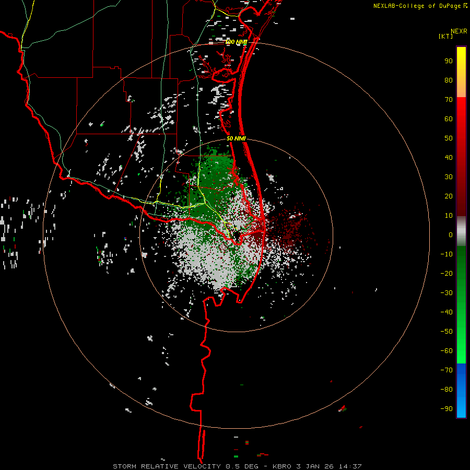470x470 pixels.
Task: Click the bright green segment of color bar
Action: (461, 304)
